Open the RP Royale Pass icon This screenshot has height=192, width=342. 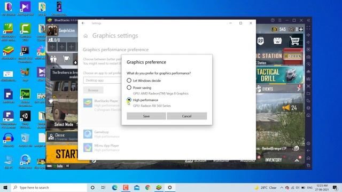pos(261,41)
